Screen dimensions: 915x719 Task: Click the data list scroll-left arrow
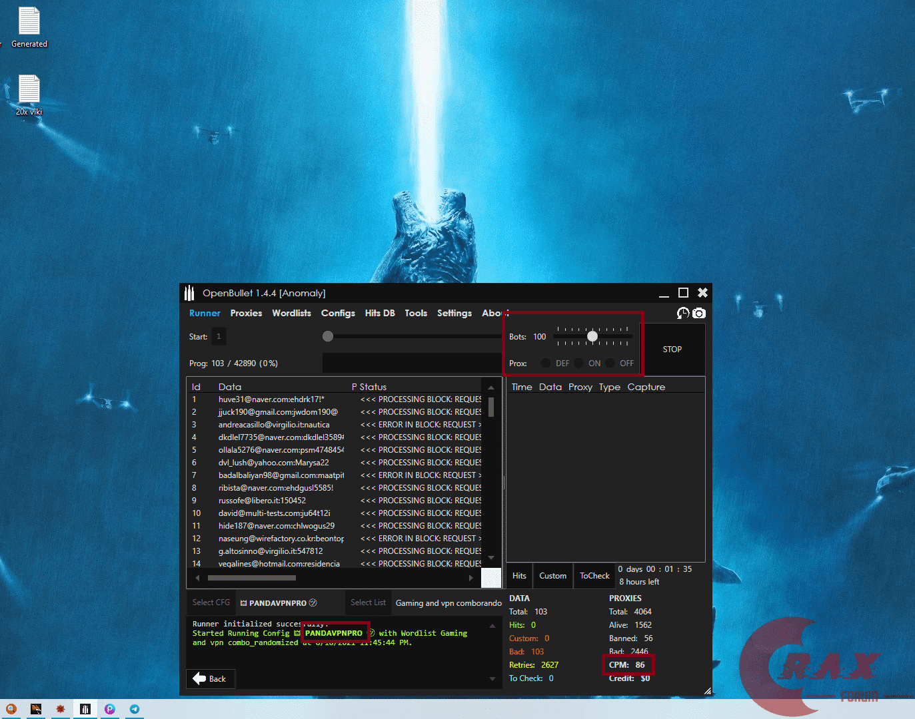coord(197,578)
